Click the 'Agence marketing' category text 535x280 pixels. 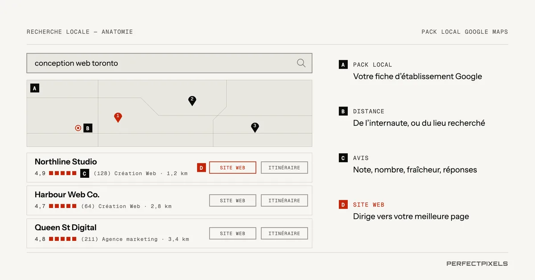pos(130,239)
